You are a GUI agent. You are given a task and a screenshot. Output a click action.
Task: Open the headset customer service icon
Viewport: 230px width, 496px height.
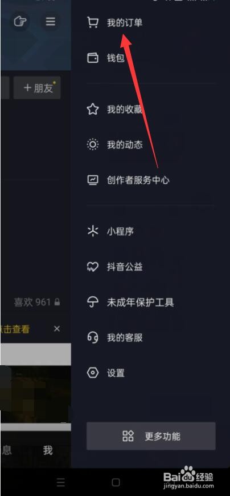coord(92,337)
